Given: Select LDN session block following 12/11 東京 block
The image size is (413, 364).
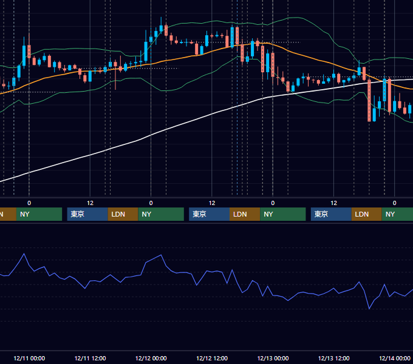Looking at the screenshot, I should point(123,214).
